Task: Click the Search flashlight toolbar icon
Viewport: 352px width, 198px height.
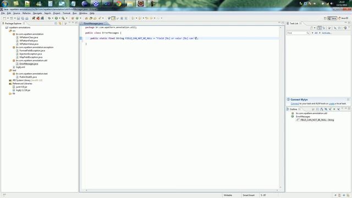Action: click(x=100, y=18)
